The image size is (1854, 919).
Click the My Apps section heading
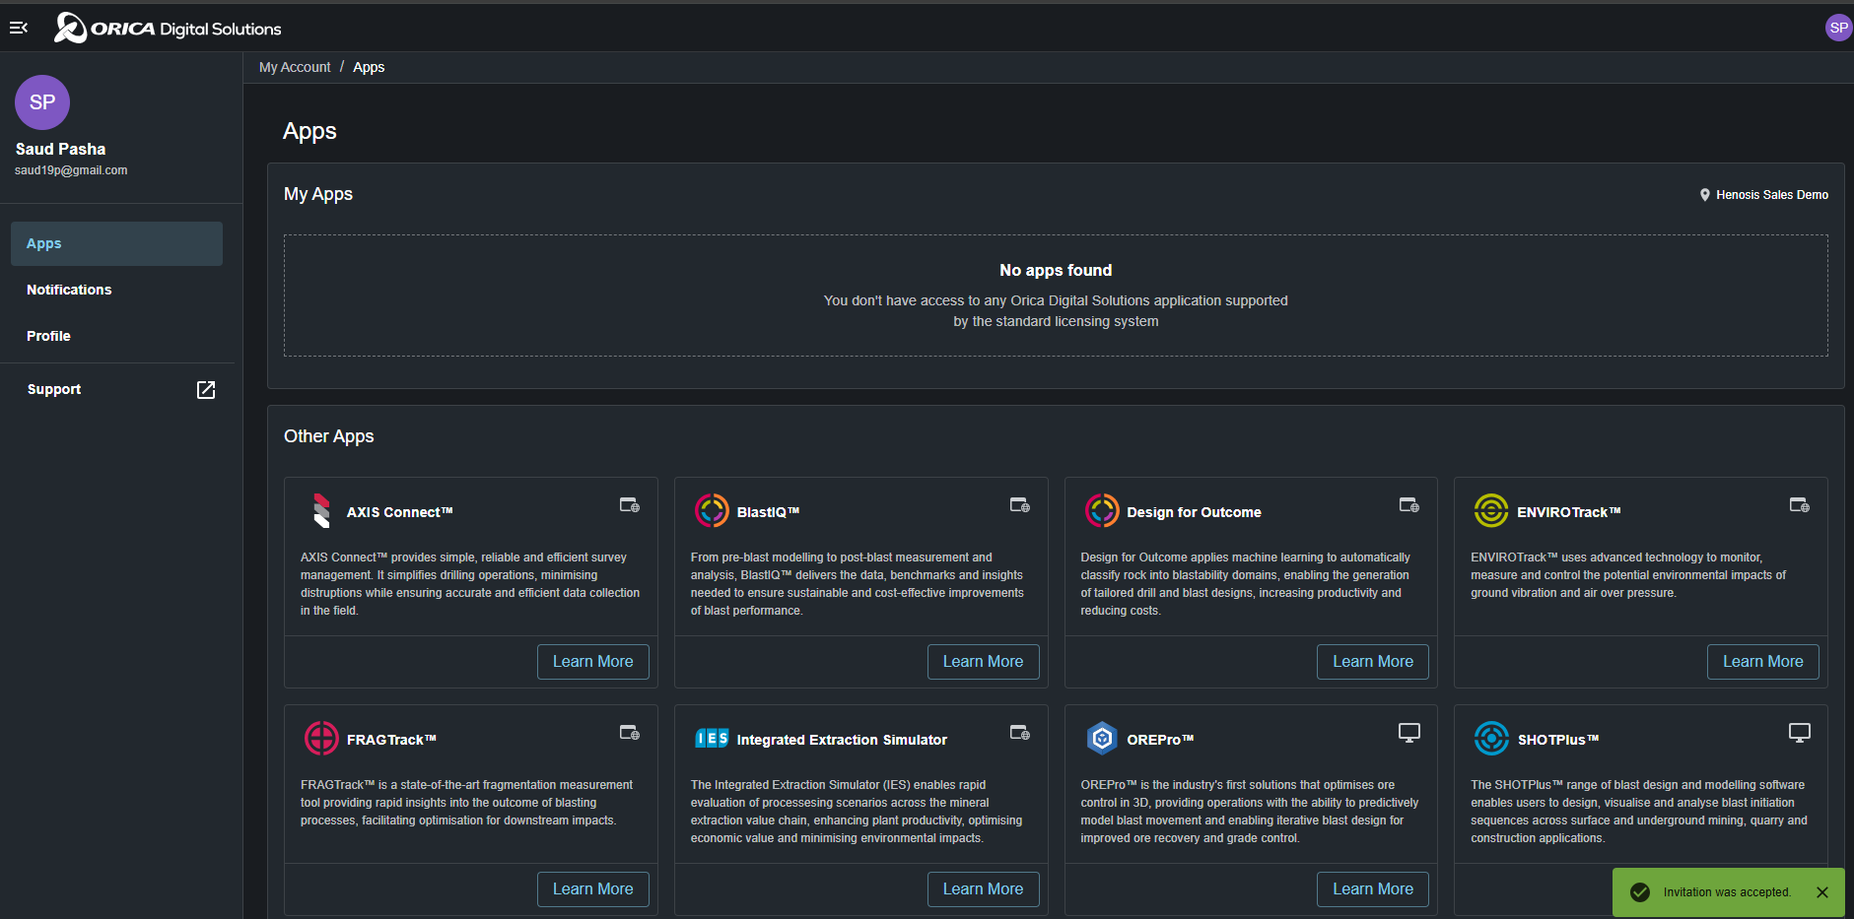tap(318, 194)
